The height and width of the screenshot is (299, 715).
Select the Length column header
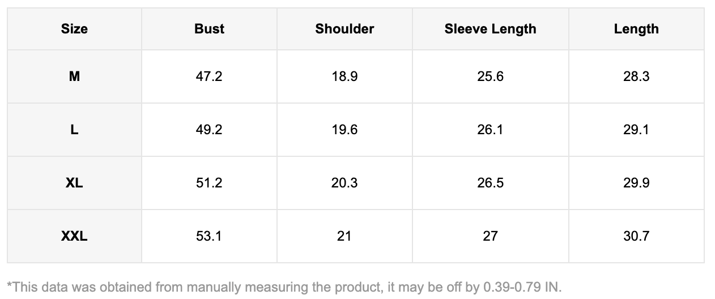click(x=636, y=29)
